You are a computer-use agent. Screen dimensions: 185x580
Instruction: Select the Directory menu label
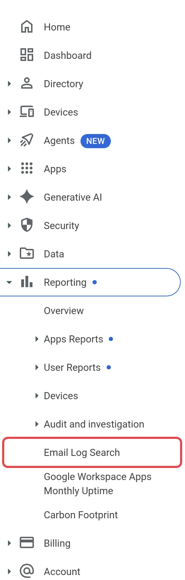tap(64, 84)
